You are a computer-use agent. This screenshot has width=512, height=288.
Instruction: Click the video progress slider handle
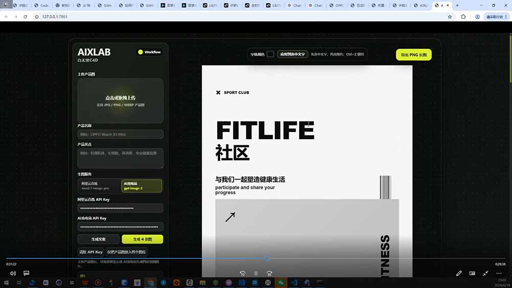pos(267,258)
